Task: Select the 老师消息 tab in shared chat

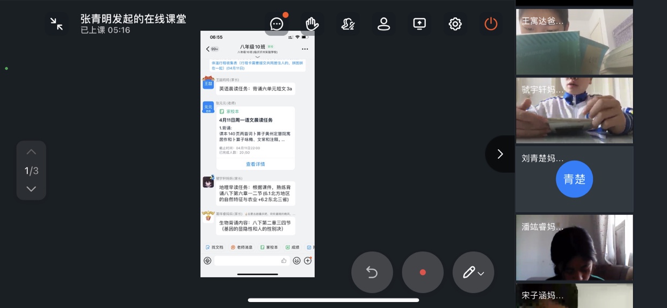Action: coord(242,247)
